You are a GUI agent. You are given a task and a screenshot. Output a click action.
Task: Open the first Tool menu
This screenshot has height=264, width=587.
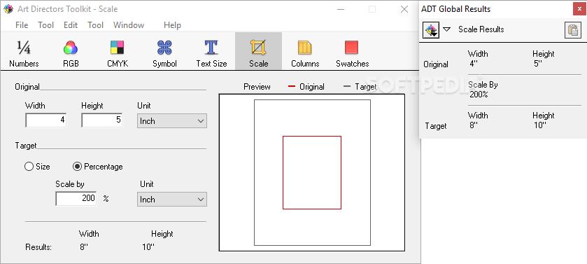coord(46,25)
